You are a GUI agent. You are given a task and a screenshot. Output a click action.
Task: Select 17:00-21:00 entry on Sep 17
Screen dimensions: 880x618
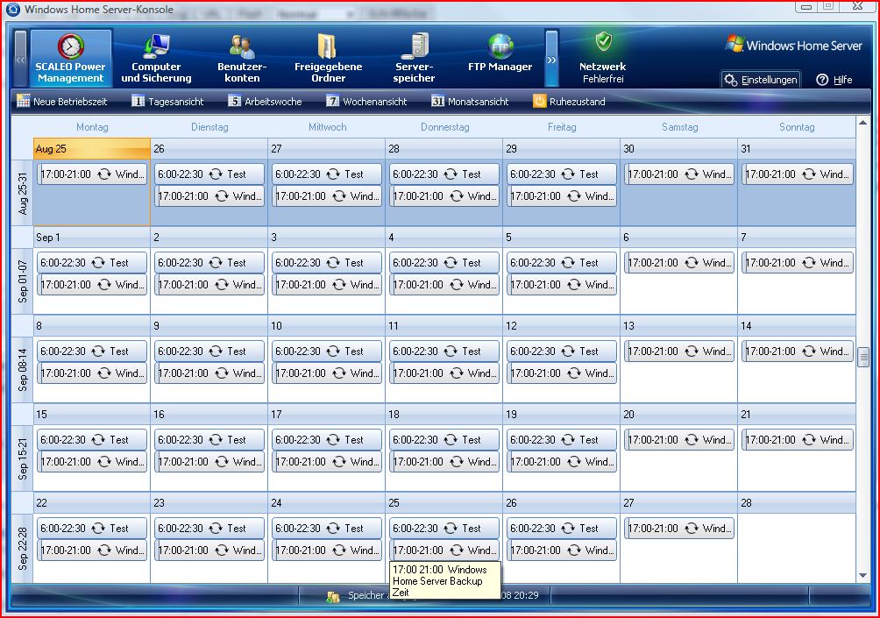coord(327,461)
